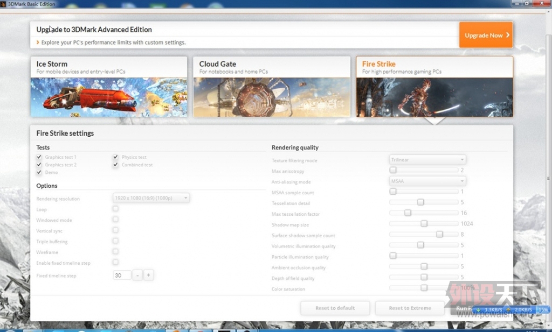Toggle the Combined test checkbox
552x332 pixels.
click(x=115, y=165)
